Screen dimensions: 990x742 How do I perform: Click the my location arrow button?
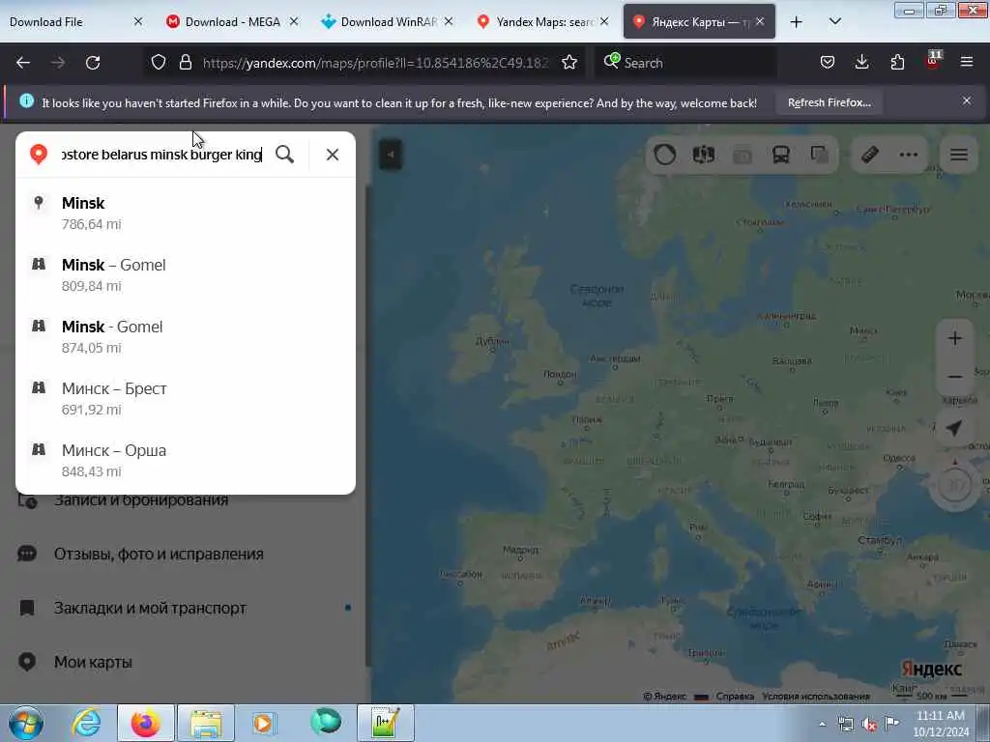coord(954,428)
